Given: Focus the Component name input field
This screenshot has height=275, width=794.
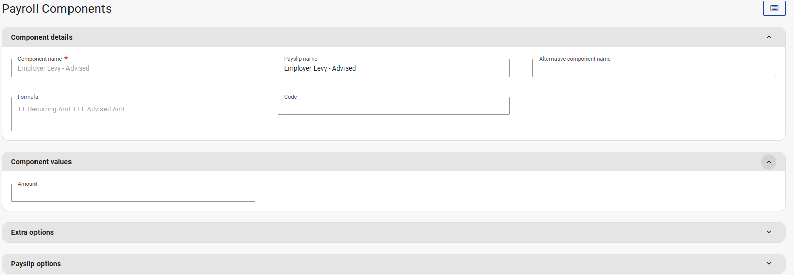Looking at the screenshot, I should [133, 68].
